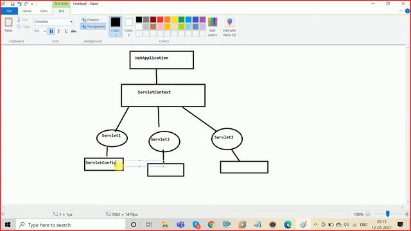Select the Text ribbon tab

pos(61,11)
